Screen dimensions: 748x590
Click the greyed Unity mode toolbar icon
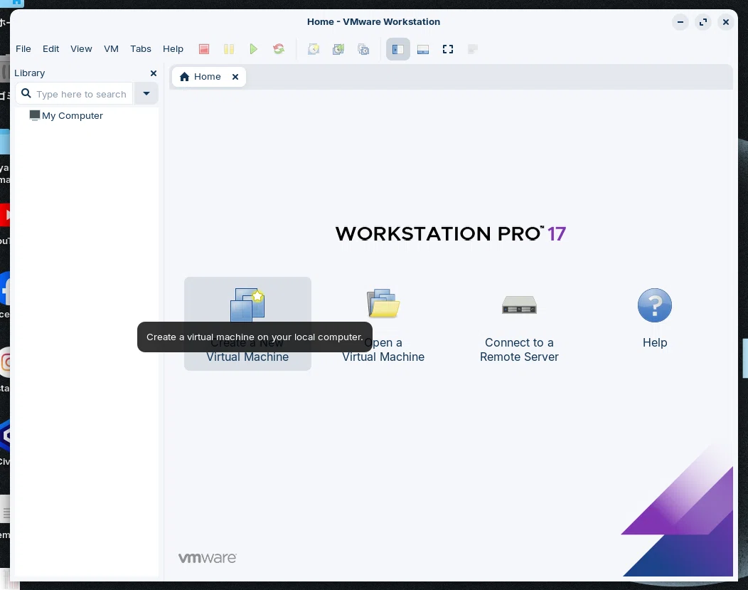point(473,49)
